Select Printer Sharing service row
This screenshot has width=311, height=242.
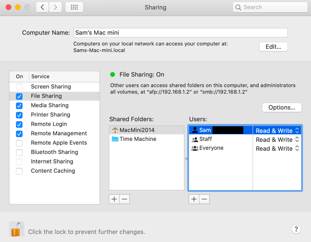(54, 115)
